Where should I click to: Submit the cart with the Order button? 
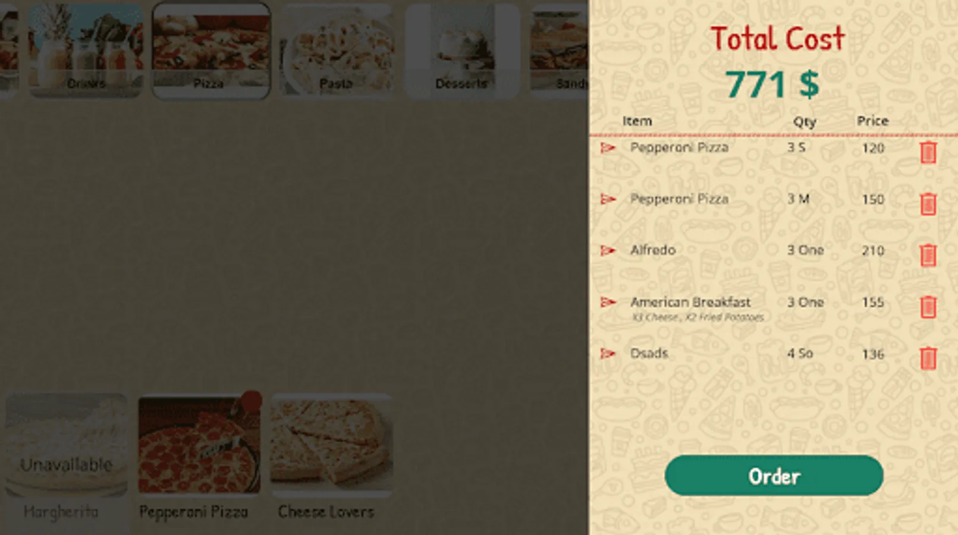click(x=774, y=476)
